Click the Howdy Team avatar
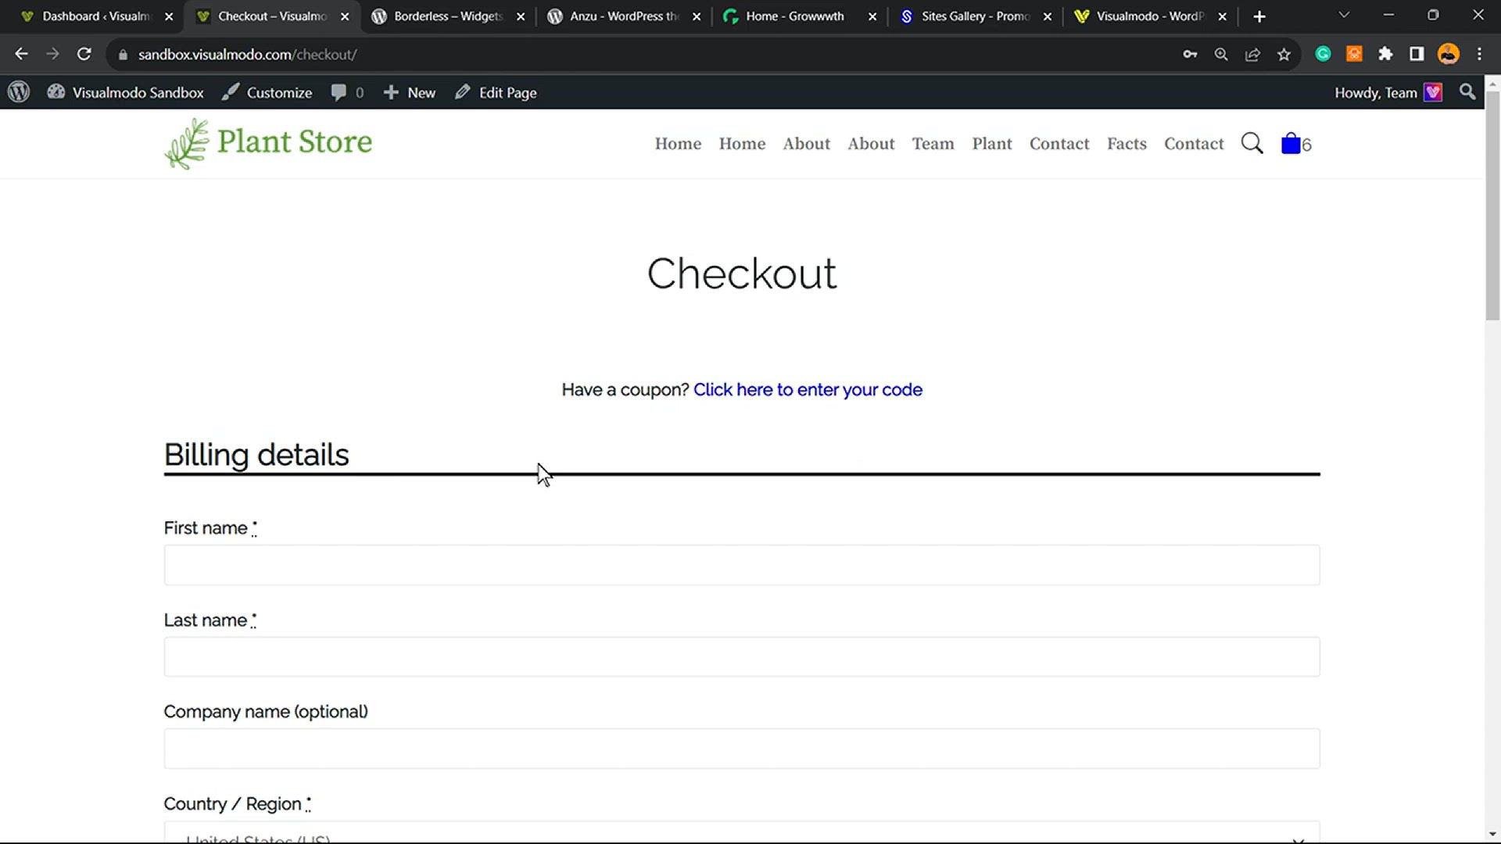The image size is (1501, 844). [x=1433, y=92]
